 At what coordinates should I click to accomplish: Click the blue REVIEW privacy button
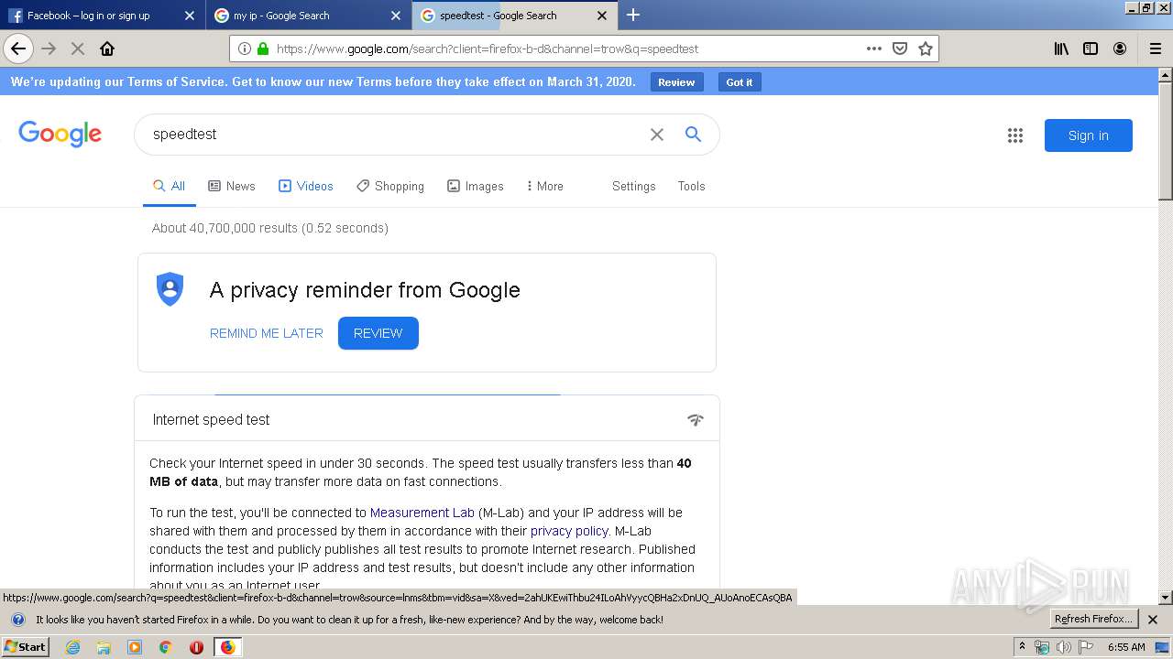pyautogui.click(x=378, y=333)
